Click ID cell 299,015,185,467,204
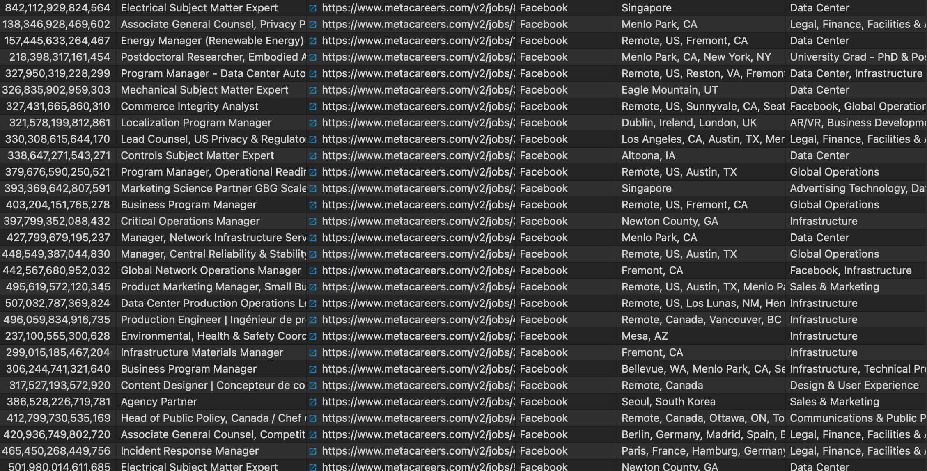The image size is (927, 471). tap(58, 352)
